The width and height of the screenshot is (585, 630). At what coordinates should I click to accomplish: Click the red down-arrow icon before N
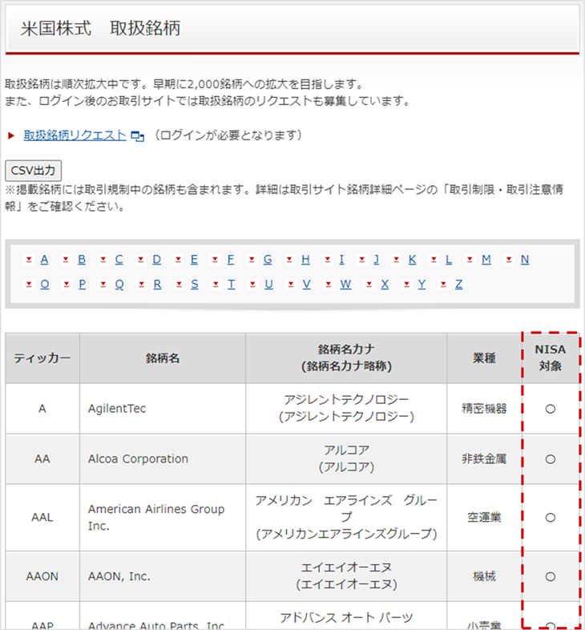coord(509,260)
